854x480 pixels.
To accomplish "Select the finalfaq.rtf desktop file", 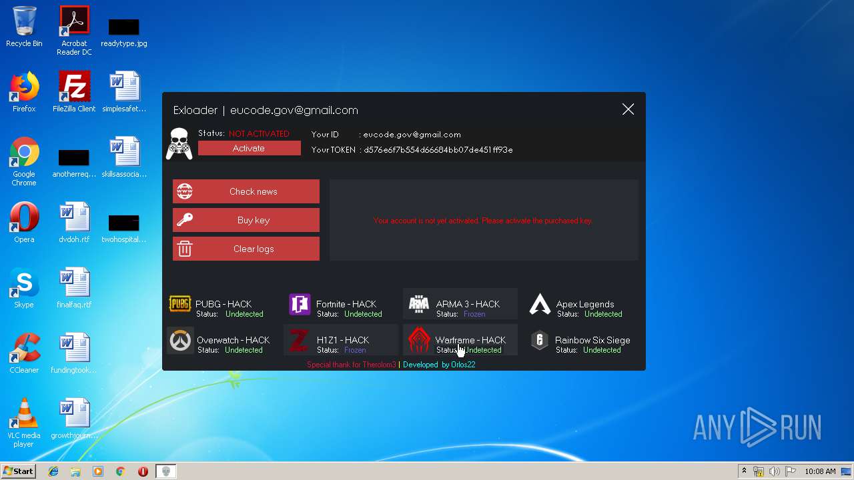I will point(74,288).
